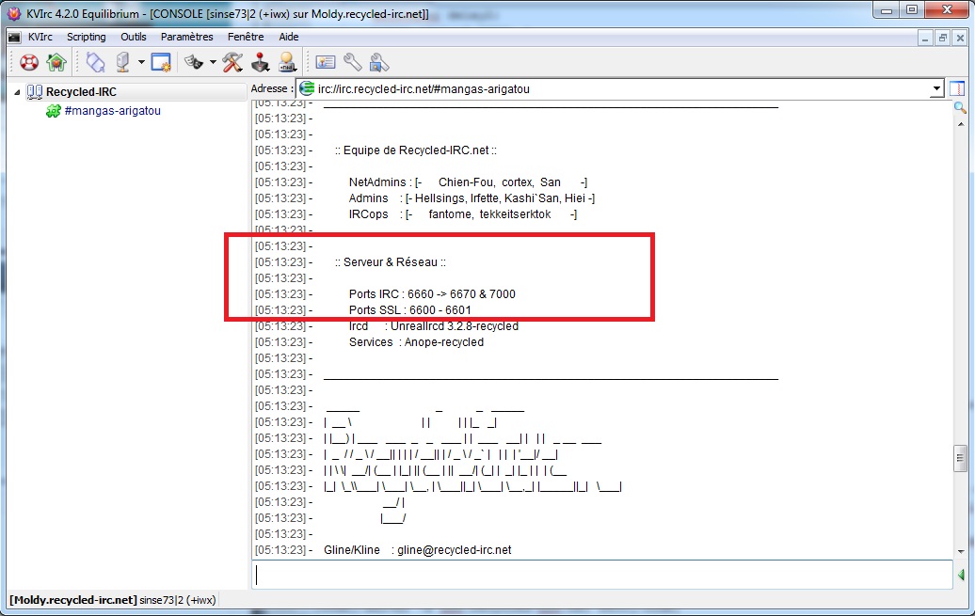The width and height of the screenshot is (975, 616).
Task: Click the green house toolbar icon
Action: 56,62
